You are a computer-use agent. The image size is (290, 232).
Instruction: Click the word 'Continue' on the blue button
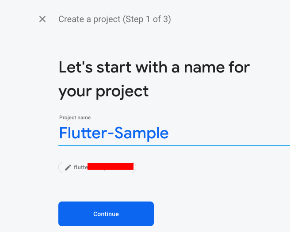point(106,214)
